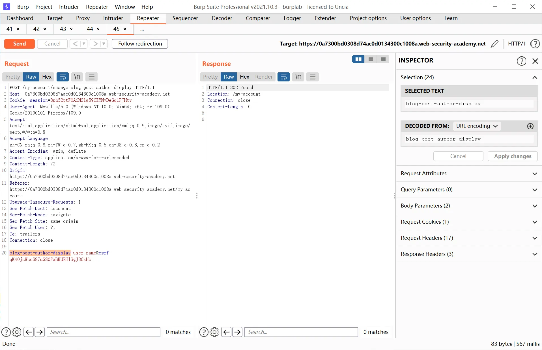The width and height of the screenshot is (542, 350).
Task: Open Response search settings gear
Action: (214, 332)
